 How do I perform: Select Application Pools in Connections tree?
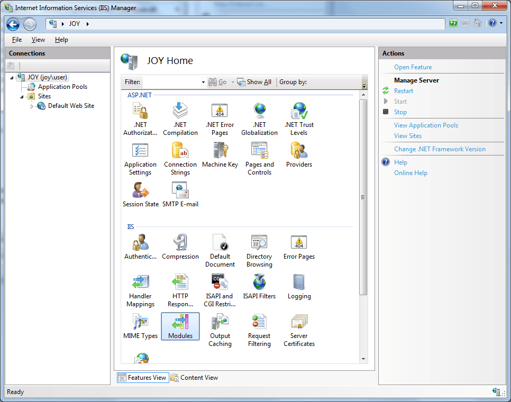tap(62, 87)
